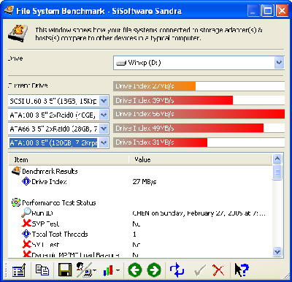Expand the ATA100 2xRaid0 reference dropdown
Viewport: 292px width, 282px height.
coord(104,115)
